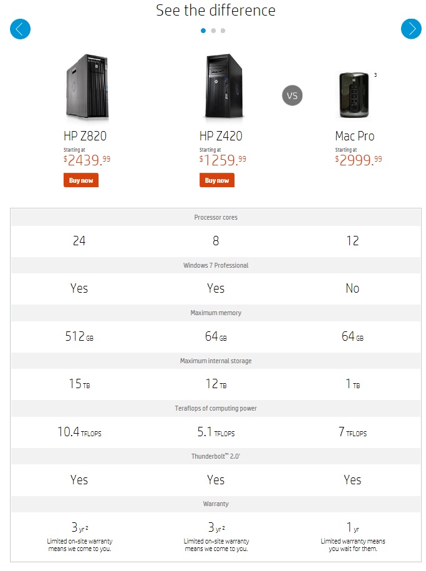This screenshot has width=426, height=571.
Task: Select the second carousel dot
Action: point(213,31)
